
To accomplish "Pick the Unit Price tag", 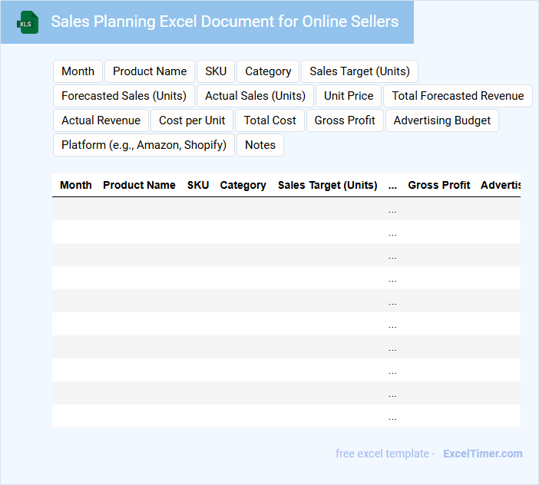I will pos(349,96).
